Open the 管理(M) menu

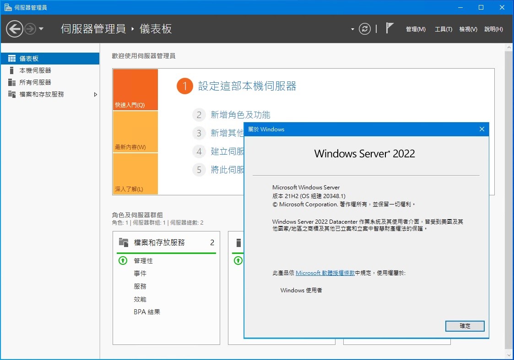[416, 29]
